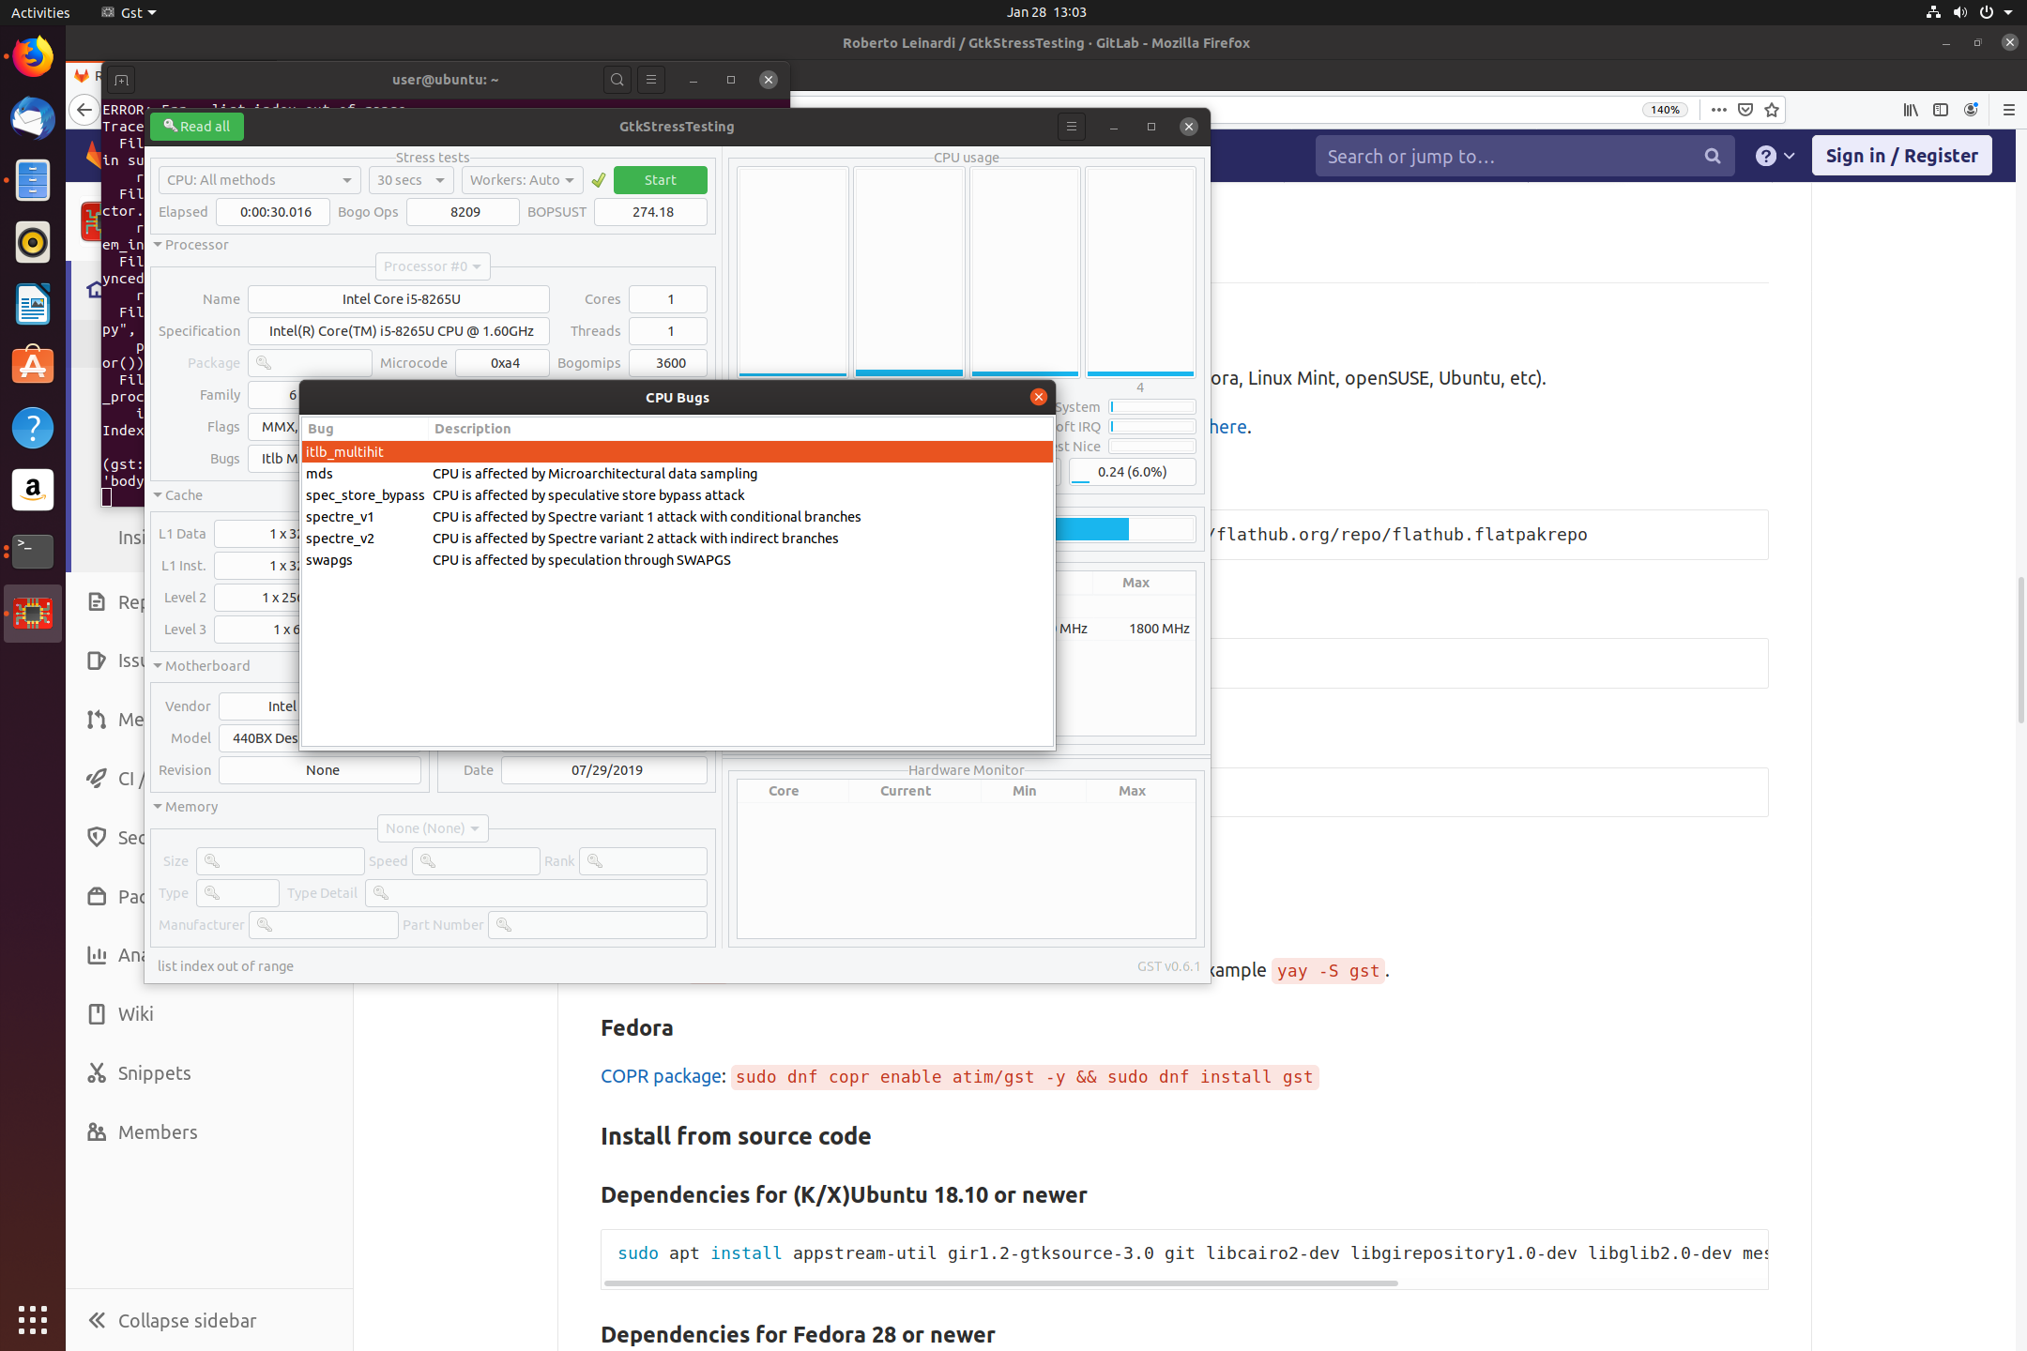Open Rhythmbox from the dock
2027x1351 pixels.
[33, 242]
